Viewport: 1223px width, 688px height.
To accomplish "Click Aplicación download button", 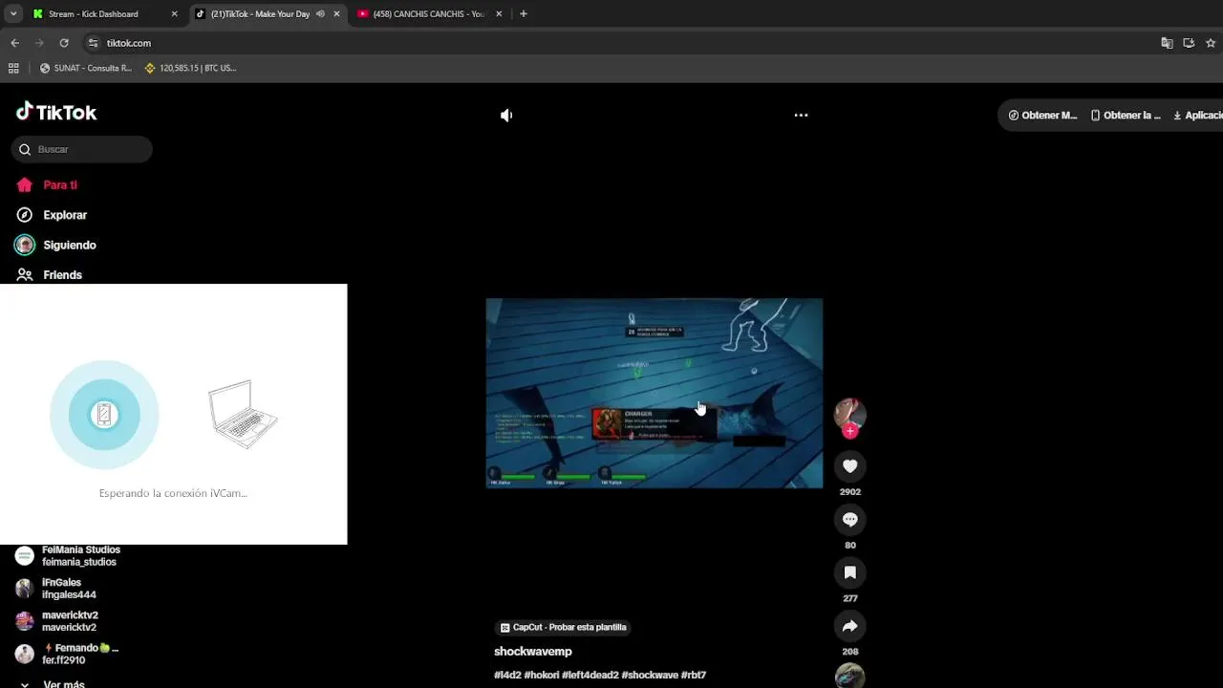I will pos(1198,115).
